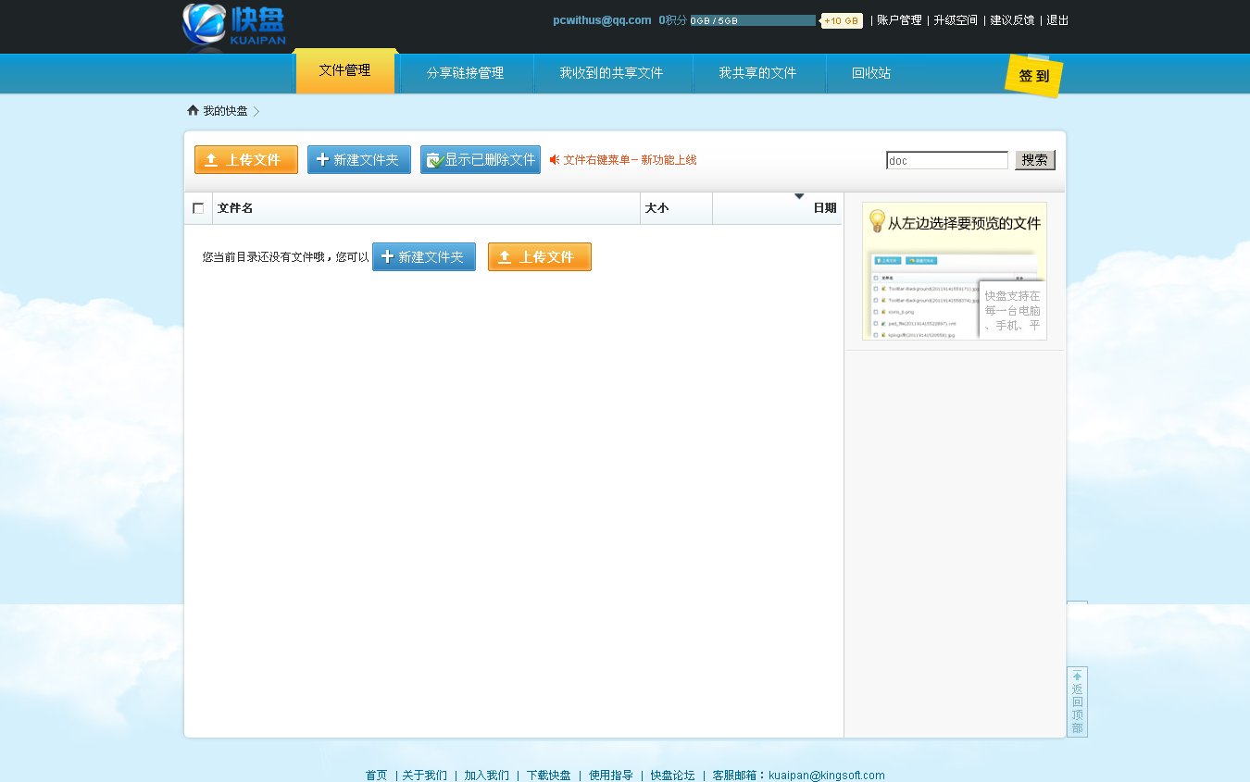The height and width of the screenshot is (782, 1250).
Task: Click the top toolbar 上传文件 button
Action: pos(246,159)
